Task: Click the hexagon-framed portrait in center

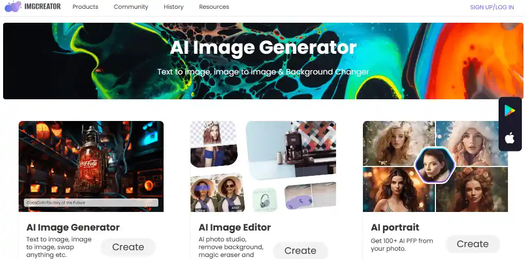Action: pyautogui.click(x=434, y=165)
